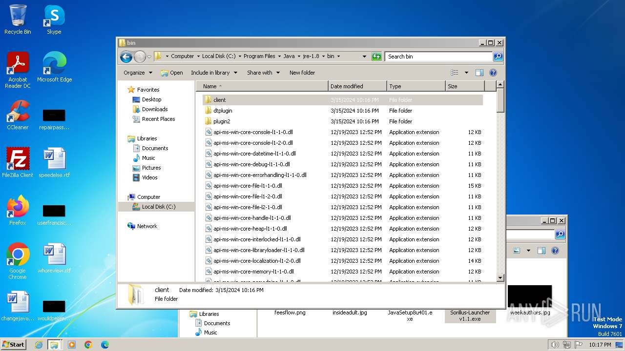Sort by Date modified column
The height and width of the screenshot is (351, 625).
pos(357,86)
